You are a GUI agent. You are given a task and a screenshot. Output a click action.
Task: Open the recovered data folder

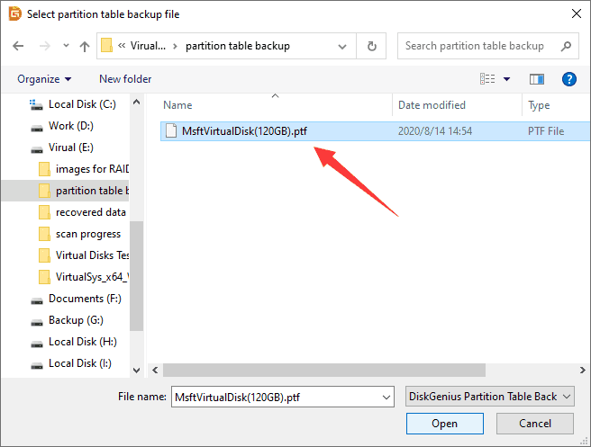pos(90,212)
